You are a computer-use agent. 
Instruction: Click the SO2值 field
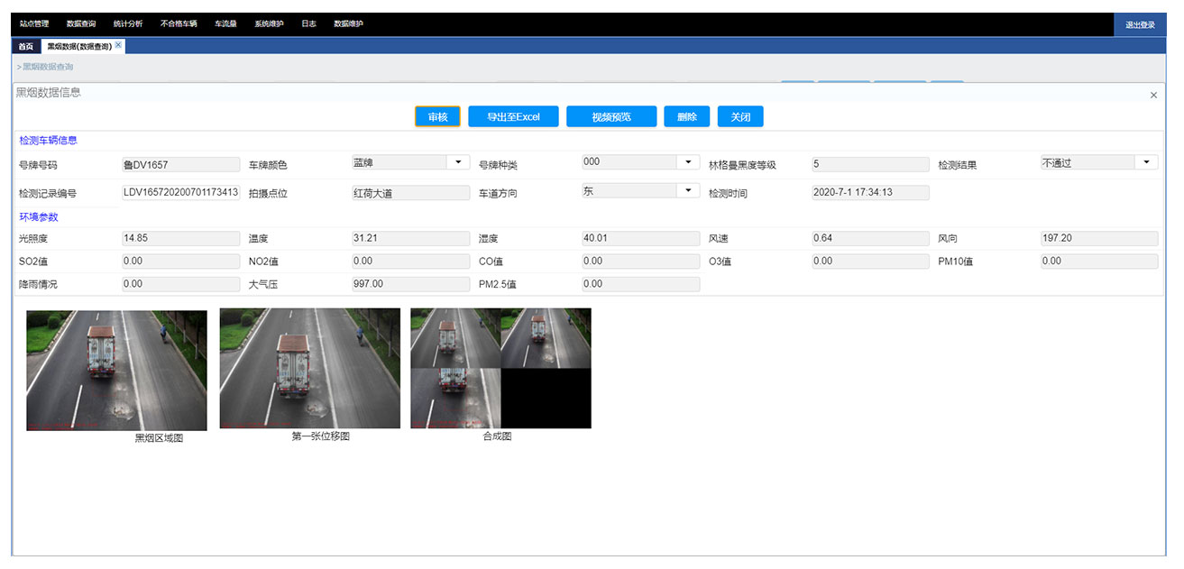[181, 262]
